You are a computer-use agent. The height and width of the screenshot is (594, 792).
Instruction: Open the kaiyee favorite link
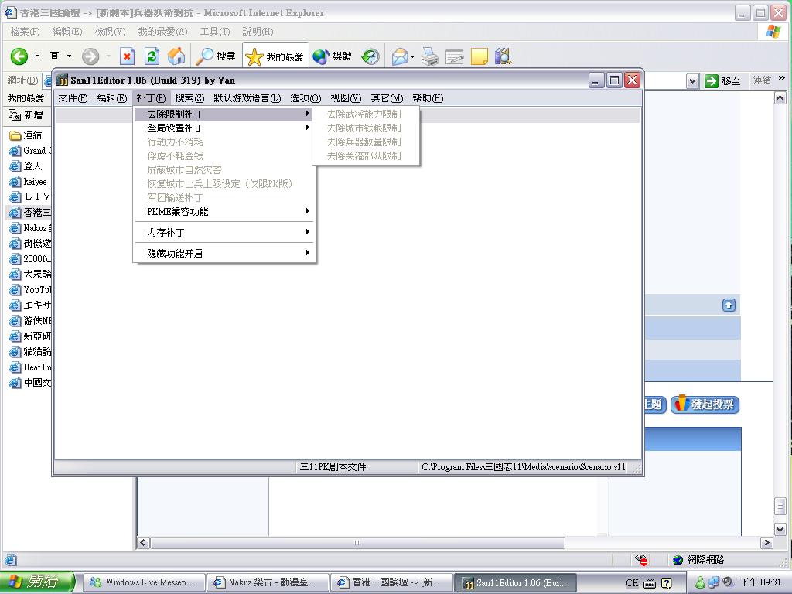(30, 182)
